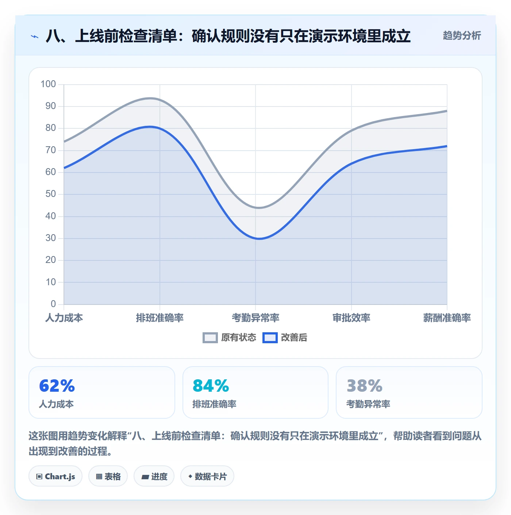This screenshot has height=515, width=511.
Task: Click the blue line's lowest point at 考勤异常率
Action: 259,239
